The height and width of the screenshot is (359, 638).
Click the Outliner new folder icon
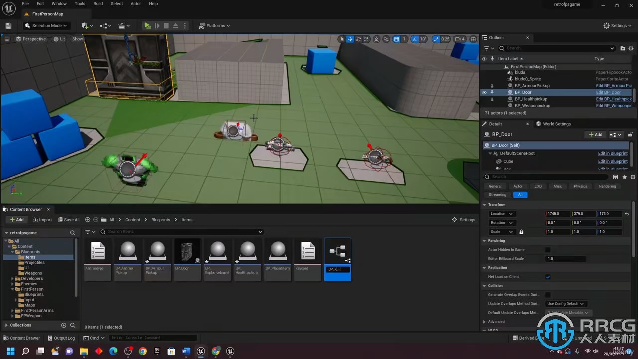pos(623,48)
